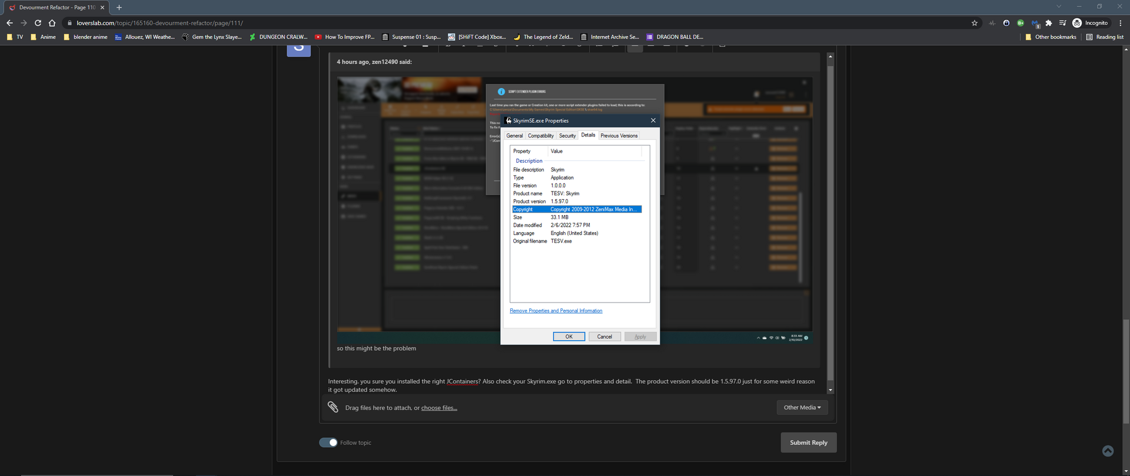Screen dimensions: 1130x476
Task: Go back to previous page
Action: coord(9,23)
